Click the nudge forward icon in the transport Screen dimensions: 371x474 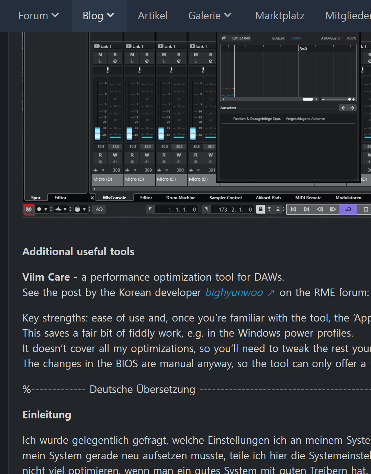pos(333,209)
